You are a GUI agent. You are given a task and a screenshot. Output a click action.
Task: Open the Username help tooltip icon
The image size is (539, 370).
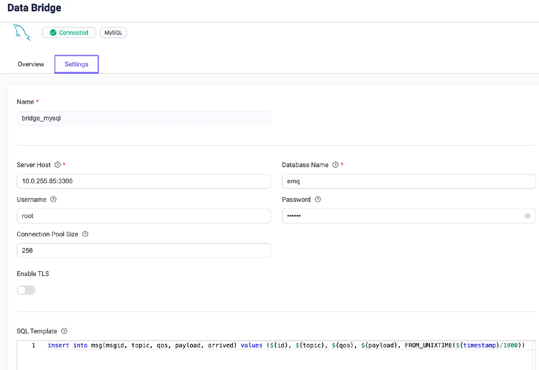click(x=53, y=199)
